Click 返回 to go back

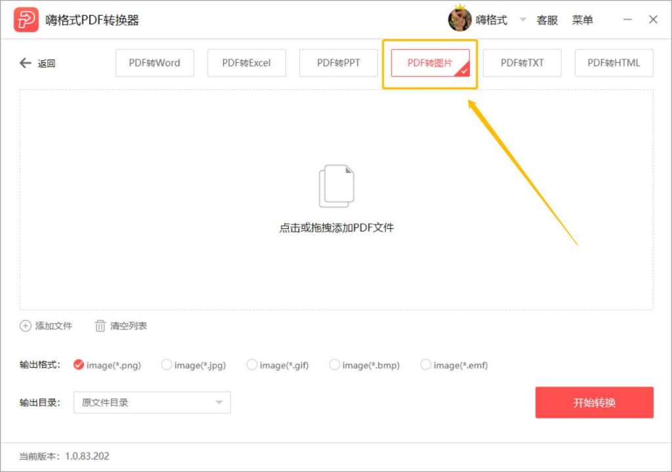tap(47, 64)
